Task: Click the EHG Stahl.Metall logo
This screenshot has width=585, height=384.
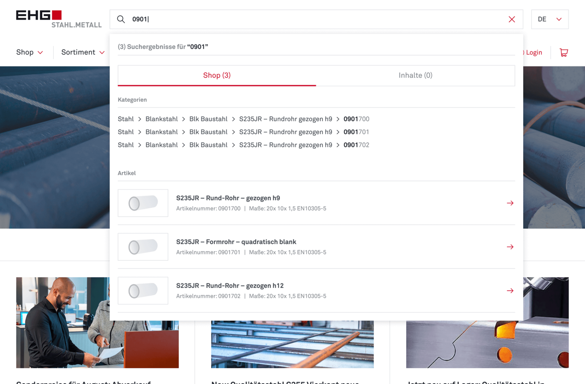Action: click(x=58, y=19)
